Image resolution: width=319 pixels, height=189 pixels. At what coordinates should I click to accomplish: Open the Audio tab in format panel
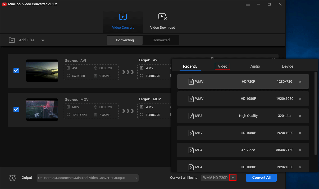coord(255,66)
